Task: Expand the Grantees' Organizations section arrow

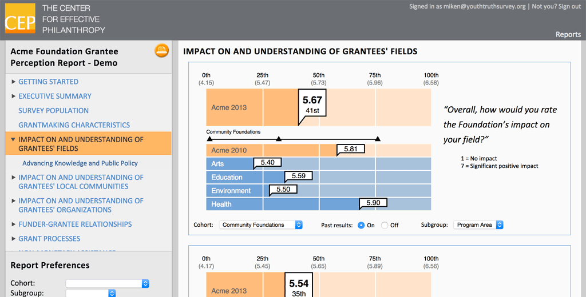Action: (14, 201)
